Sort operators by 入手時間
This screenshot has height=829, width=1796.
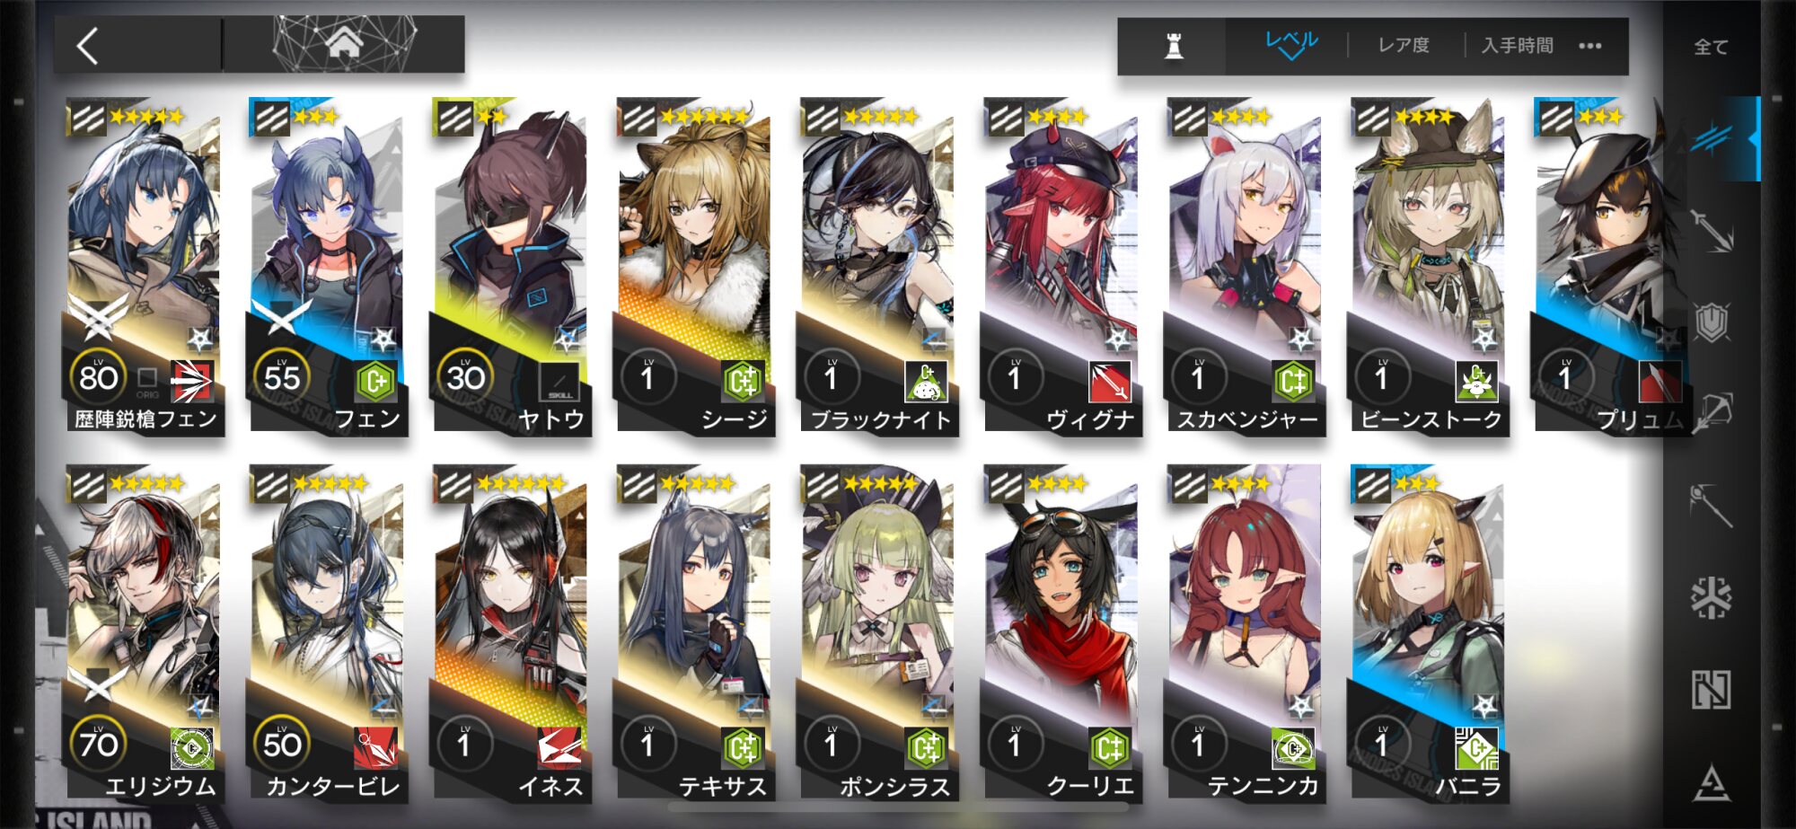[1518, 45]
